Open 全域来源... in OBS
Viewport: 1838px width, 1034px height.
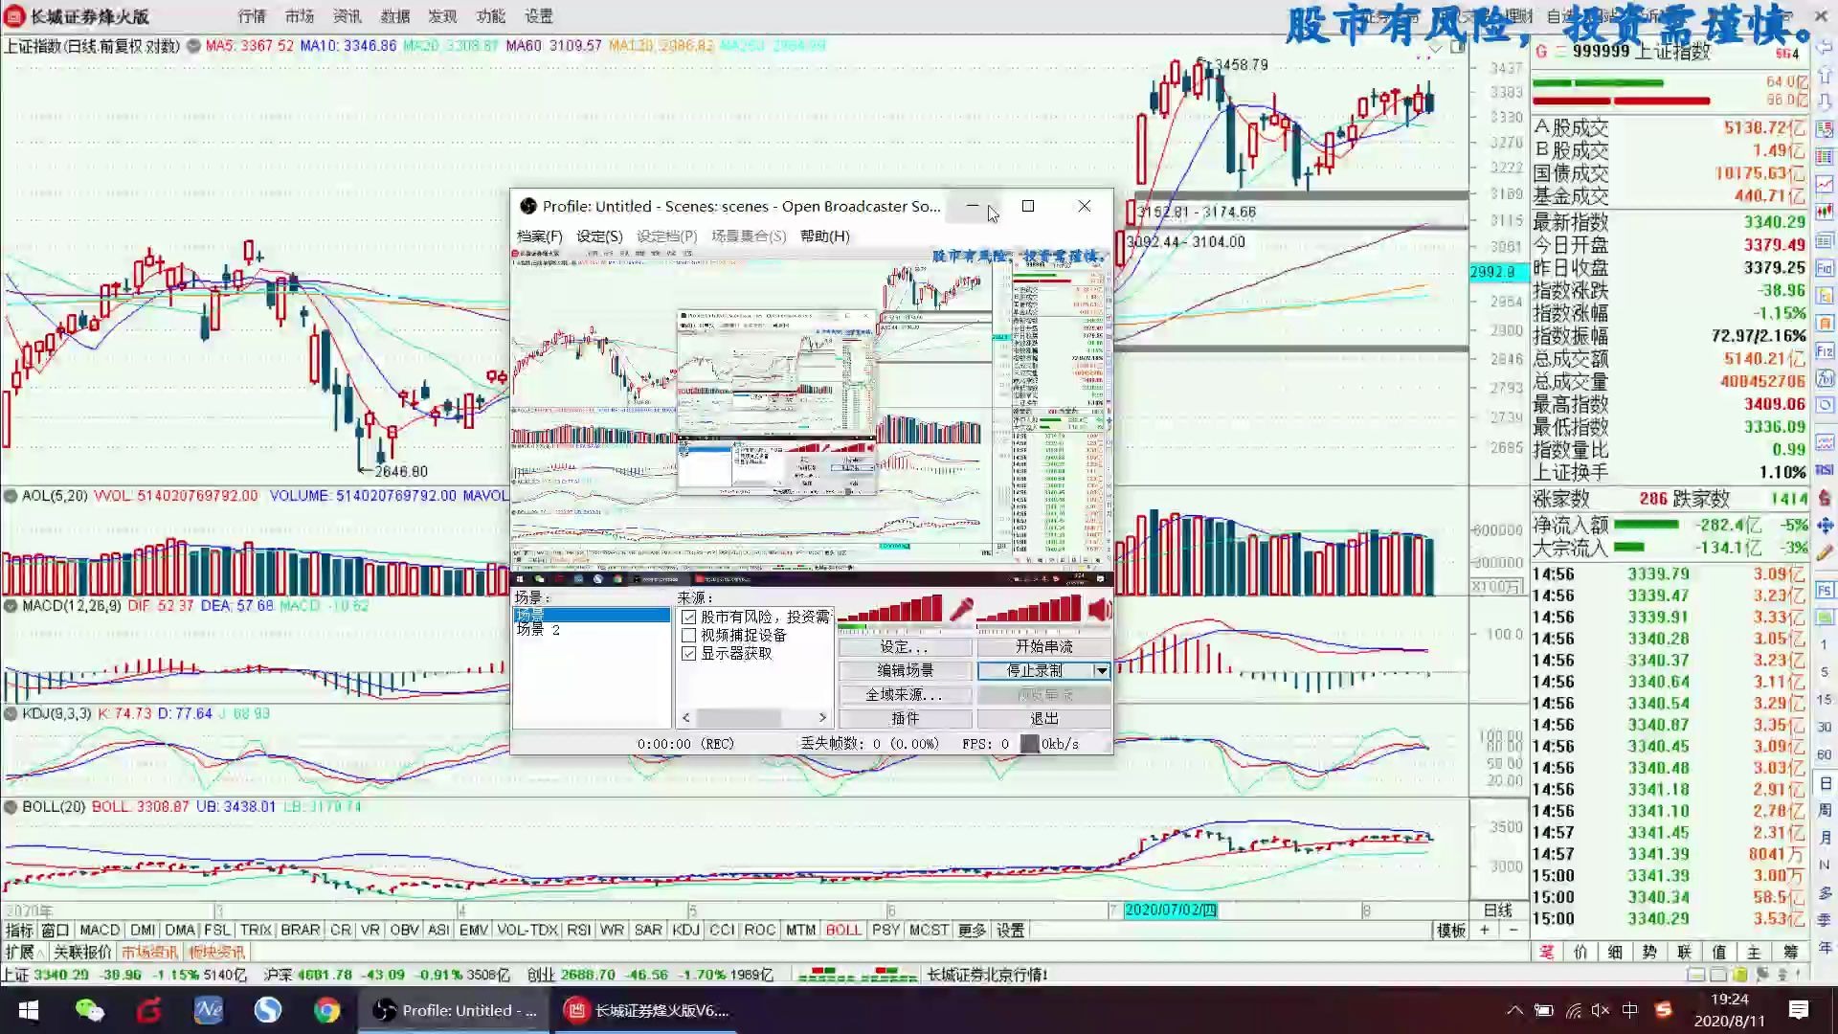905,695
